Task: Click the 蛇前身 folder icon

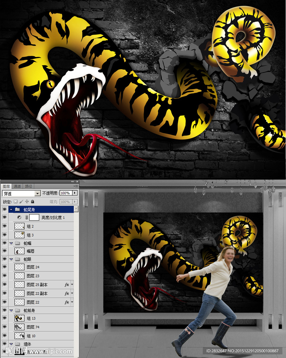Action: coord(17,310)
